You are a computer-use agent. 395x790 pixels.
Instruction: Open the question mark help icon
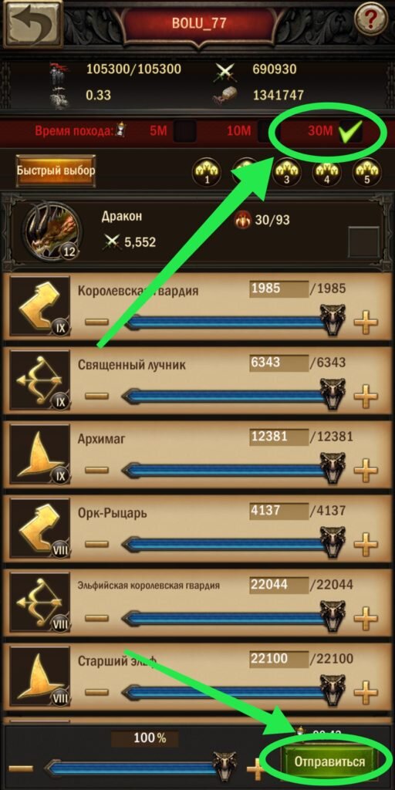pyautogui.click(x=370, y=19)
